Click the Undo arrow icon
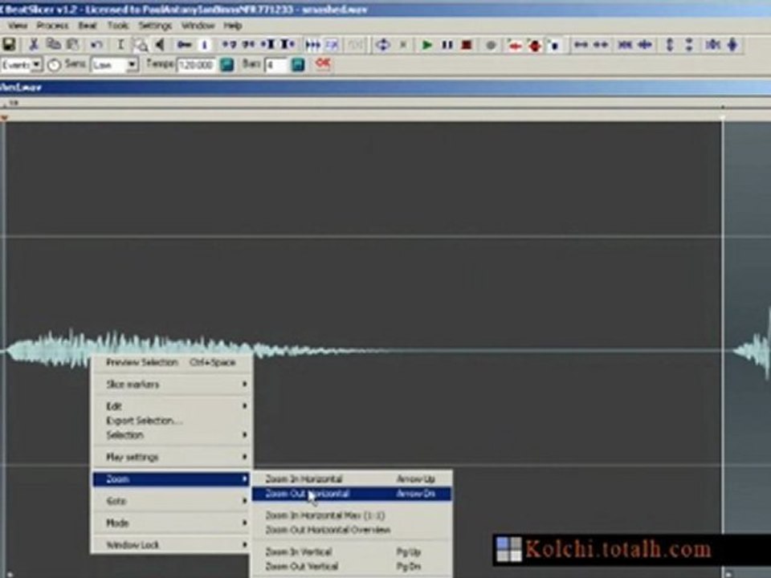The width and height of the screenshot is (771, 578). tap(96, 45)
